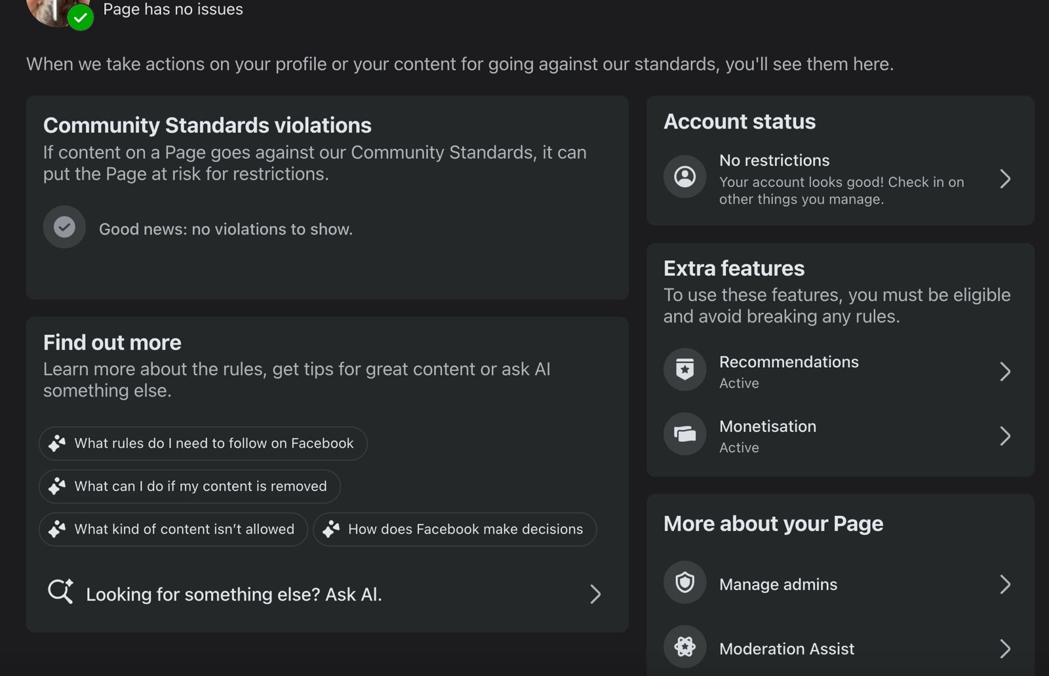Image resolution: width=1049 pixels, height=676 pixels.
Task: Ask what rules to follow on Facebook
Action: pyautogui.click(x=203, y=443)
